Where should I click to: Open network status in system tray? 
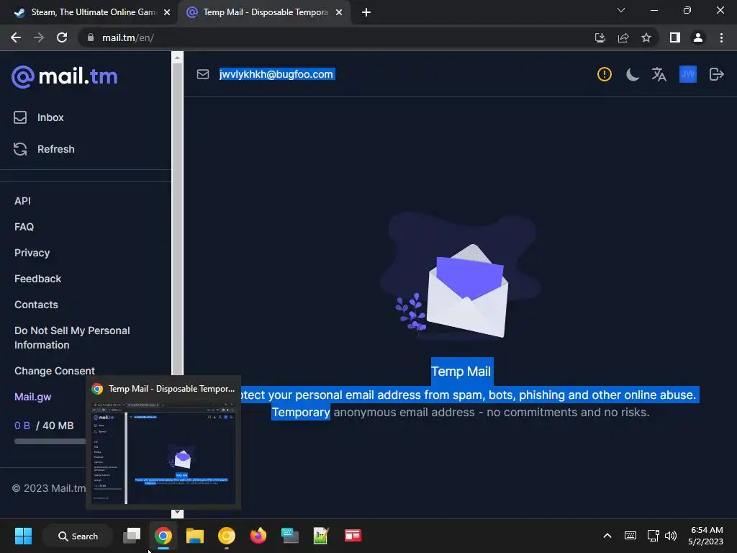click(653, 536)
